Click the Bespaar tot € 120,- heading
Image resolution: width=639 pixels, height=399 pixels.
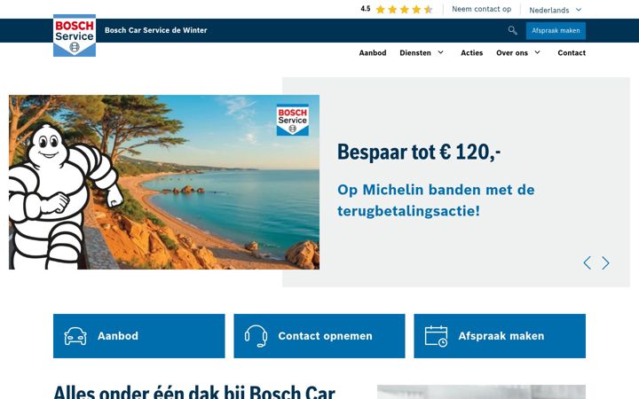[x=419, y=153]
